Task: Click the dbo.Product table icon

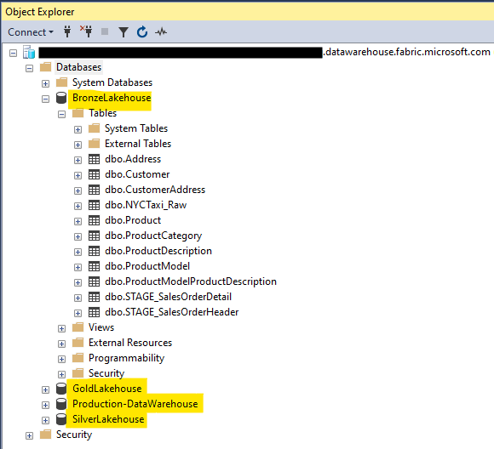Action: [94, 220]
